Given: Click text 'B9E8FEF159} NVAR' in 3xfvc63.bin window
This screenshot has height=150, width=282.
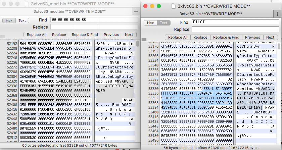Looking at the screenshot, I should tap(256, 107).
